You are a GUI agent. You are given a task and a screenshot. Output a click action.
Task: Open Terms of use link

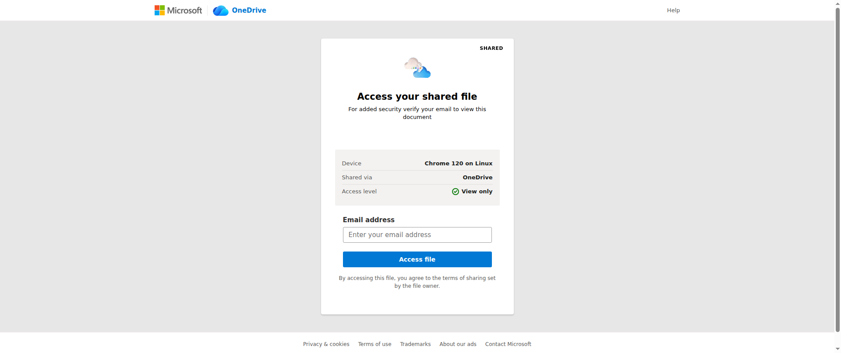(375, 344)
